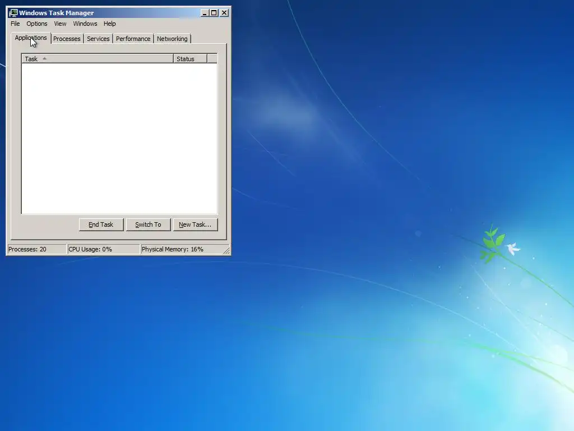Click the Task Manager title bar icon
Image resolution: width=574 pixels, height=431 pixels.
(x=13, y=13)
